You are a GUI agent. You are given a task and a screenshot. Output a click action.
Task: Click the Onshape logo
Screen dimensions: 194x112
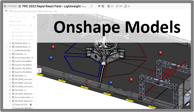pyautogui.click(x=10, y=6)
